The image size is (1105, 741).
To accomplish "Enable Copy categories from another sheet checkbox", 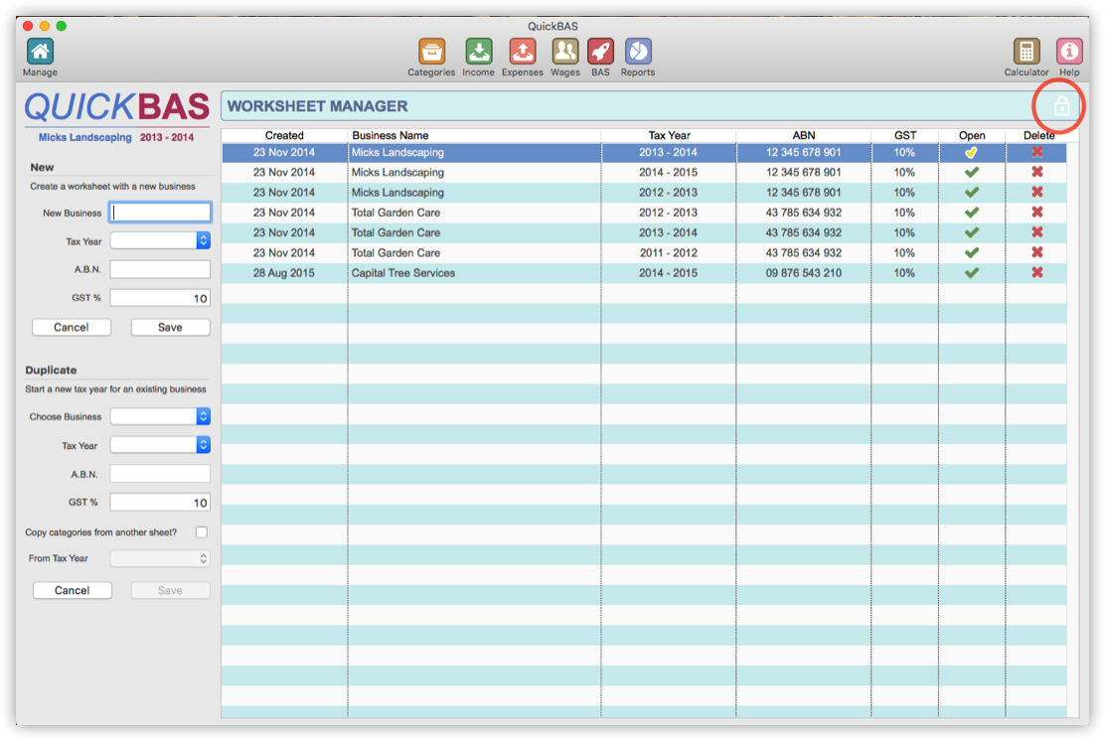I will pyautogui.click(x=202, y=532).
